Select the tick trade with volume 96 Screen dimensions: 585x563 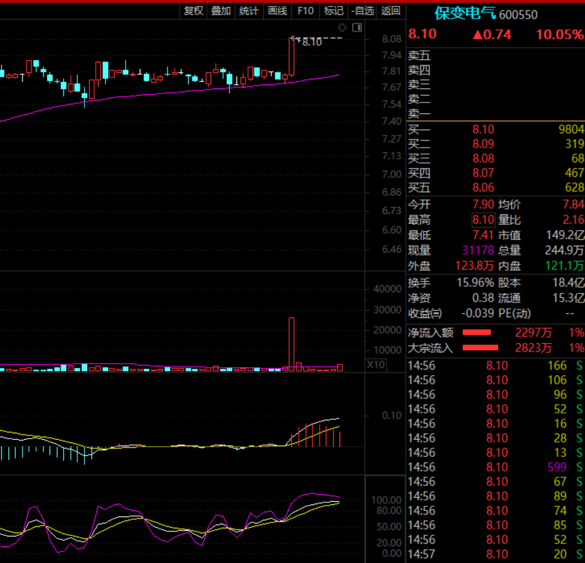[495, 395]
